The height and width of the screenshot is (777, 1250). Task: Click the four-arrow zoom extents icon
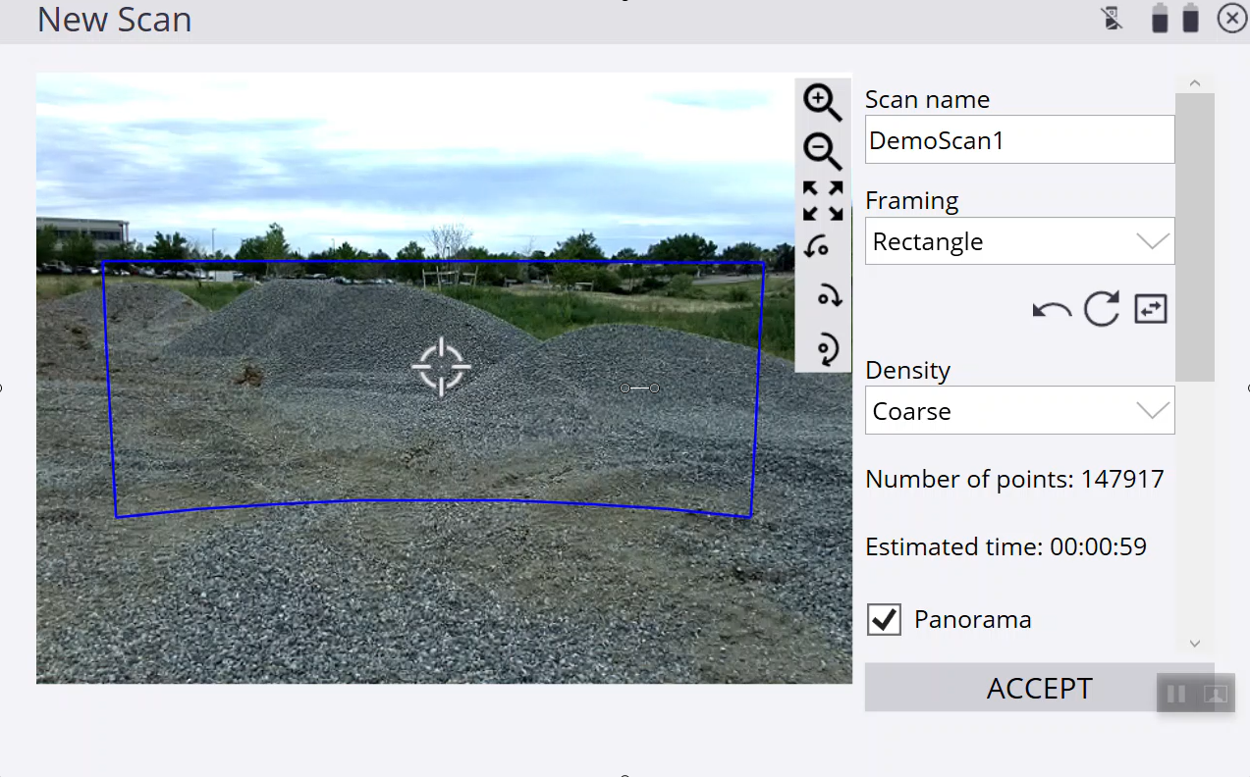point(823,200)
